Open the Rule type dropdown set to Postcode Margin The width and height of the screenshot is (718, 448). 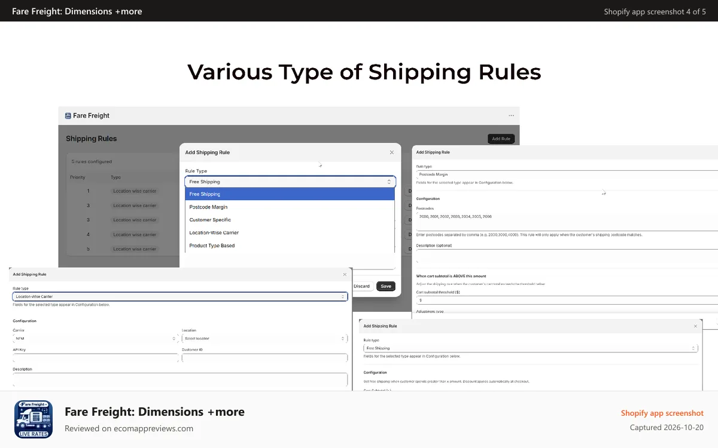(x=567, y=174)
